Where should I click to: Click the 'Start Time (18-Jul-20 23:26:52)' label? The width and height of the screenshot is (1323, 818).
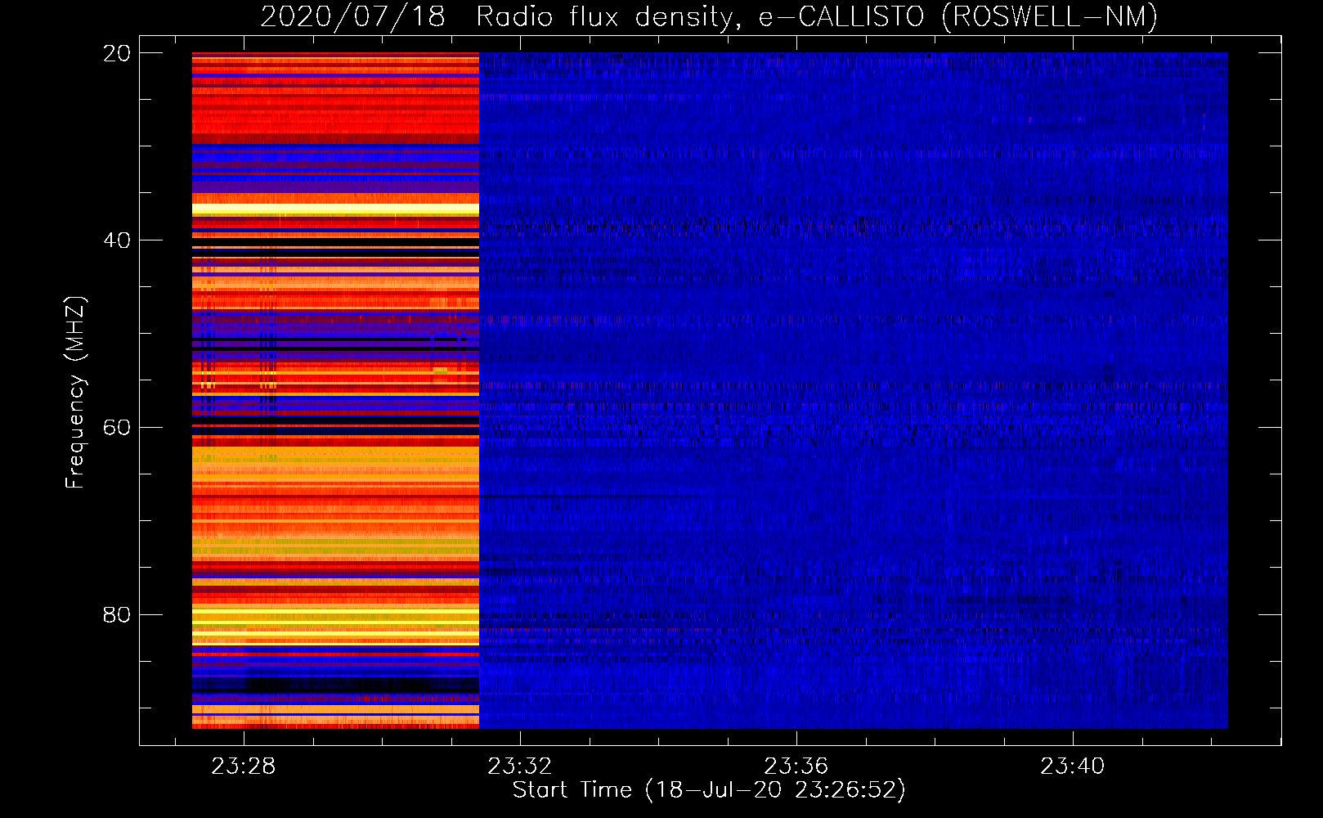click(x=709, y=790)
